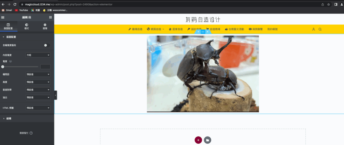
Task: Switch to the 樣式 tab
Action: pyautogui.click(x=27, y=27)
